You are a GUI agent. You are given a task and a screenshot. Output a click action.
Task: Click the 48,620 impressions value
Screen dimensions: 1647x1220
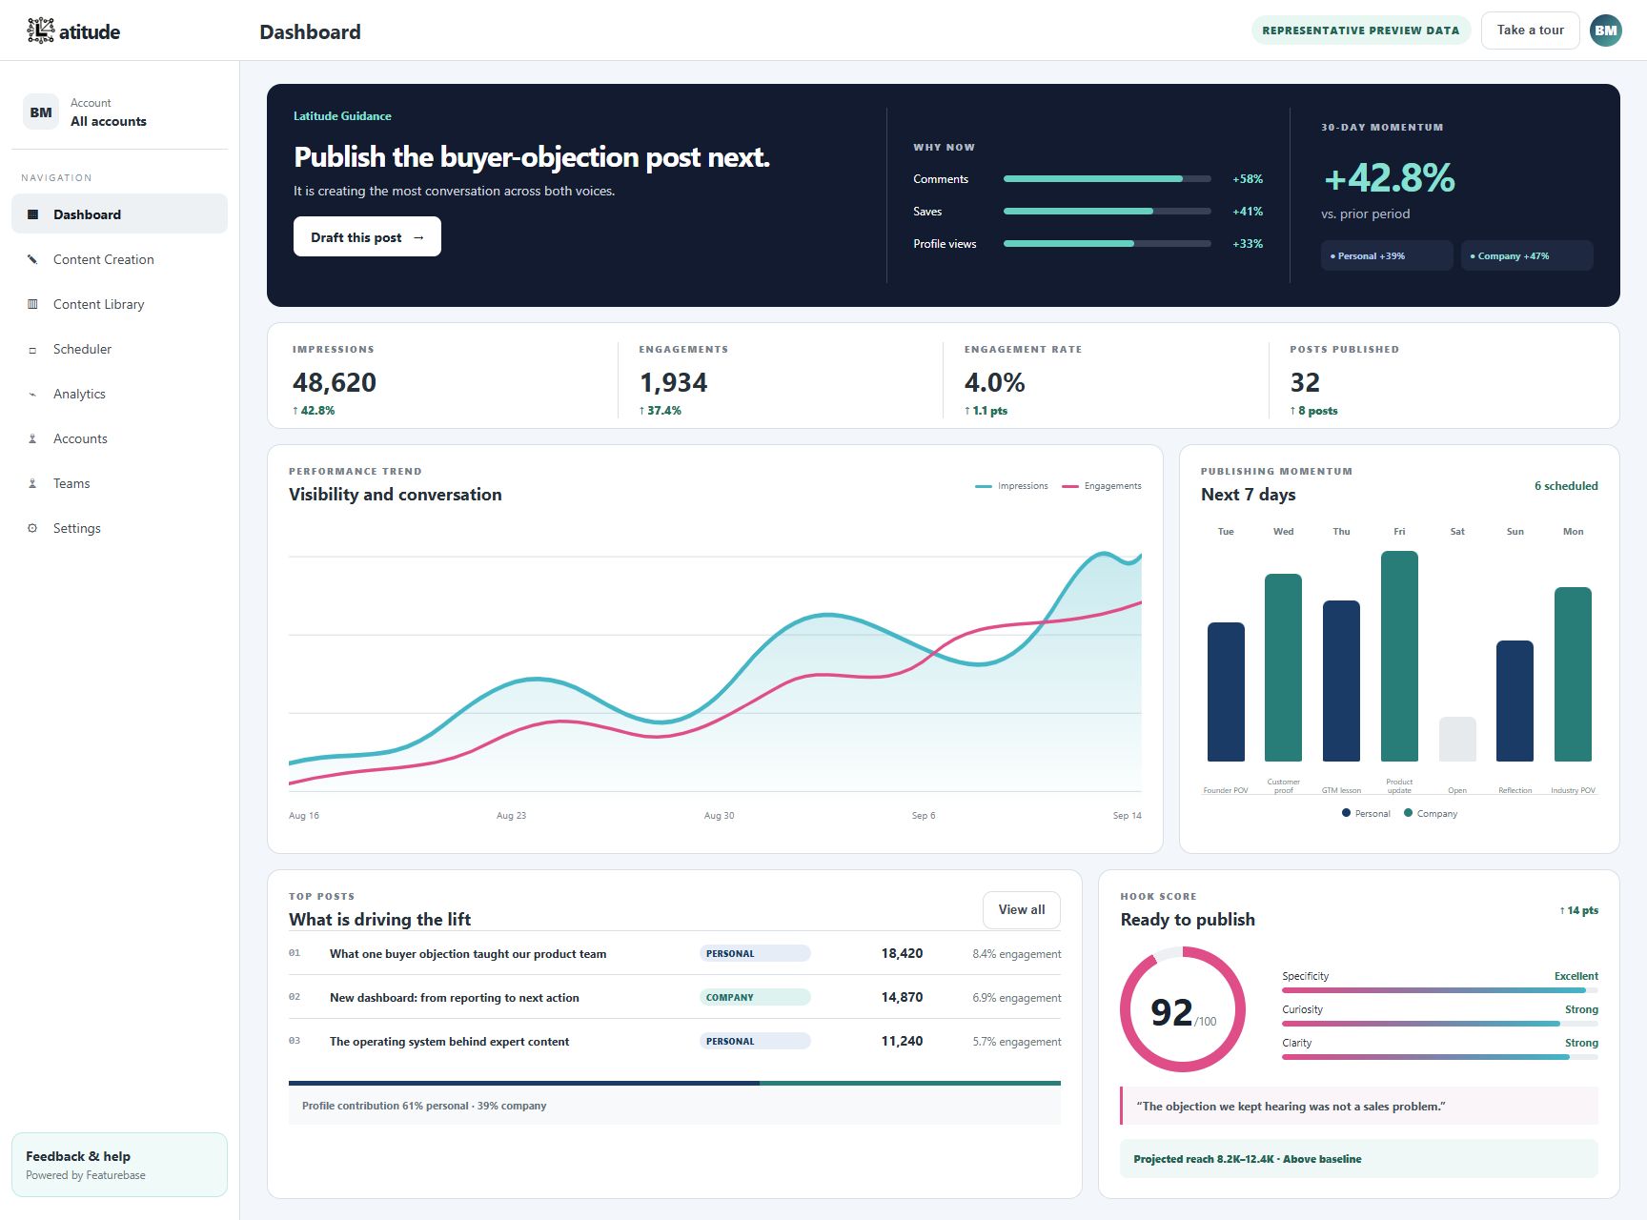click(x=335, y=382)
